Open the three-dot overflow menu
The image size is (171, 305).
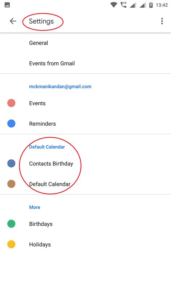click(162, 21)
